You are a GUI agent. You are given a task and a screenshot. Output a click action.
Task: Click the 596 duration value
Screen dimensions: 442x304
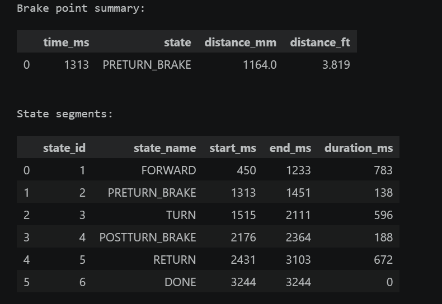click(383, 215)
